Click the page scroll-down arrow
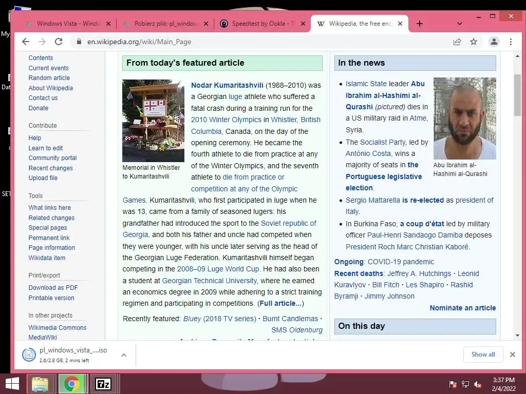 517,336
